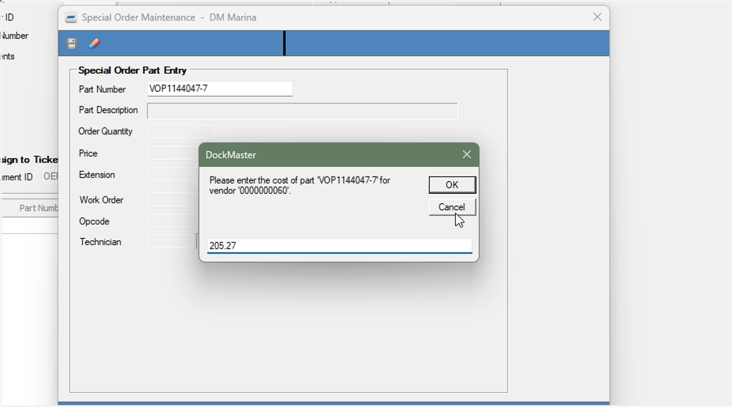Click the Save disk icon in toolbar
Screen dimensions: 732x407
coord(72,43)
